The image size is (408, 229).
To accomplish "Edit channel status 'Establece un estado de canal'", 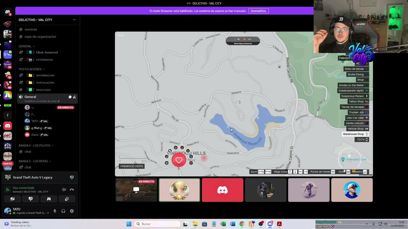I will click(42, 101).
